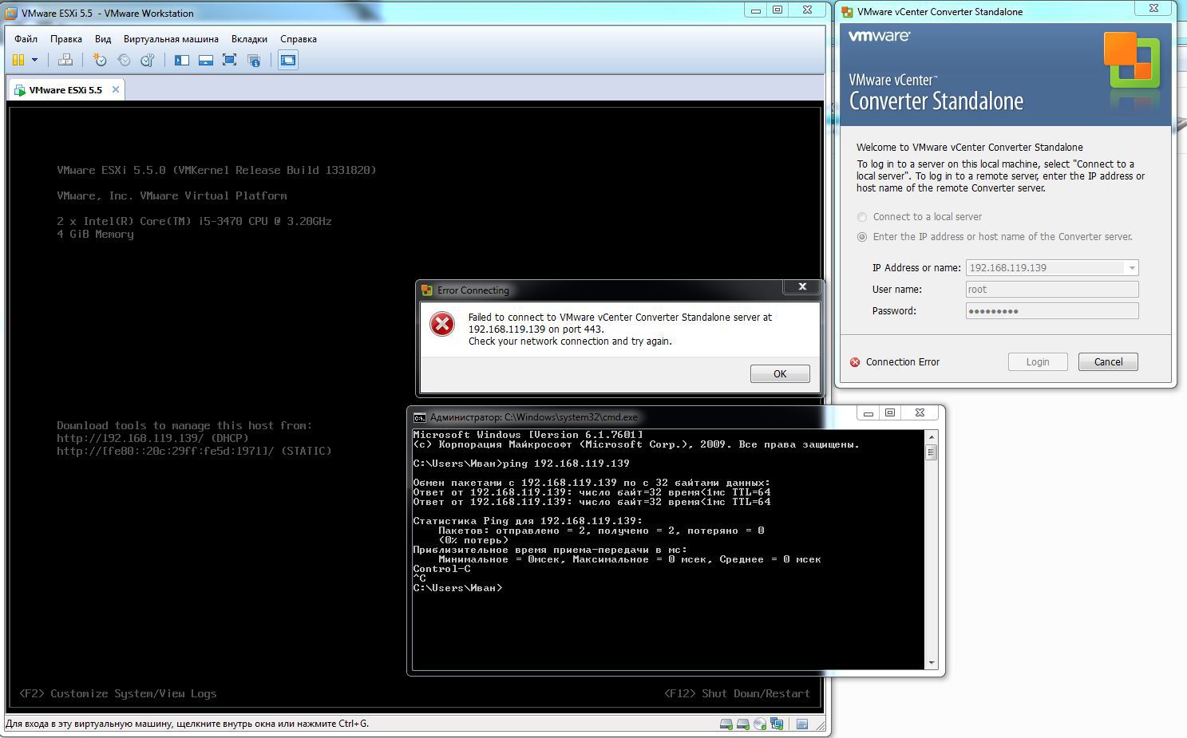This screenshot has height=738, width=1187.
Task: Click the first hard disk status bar icon
Action: point(726,724)
